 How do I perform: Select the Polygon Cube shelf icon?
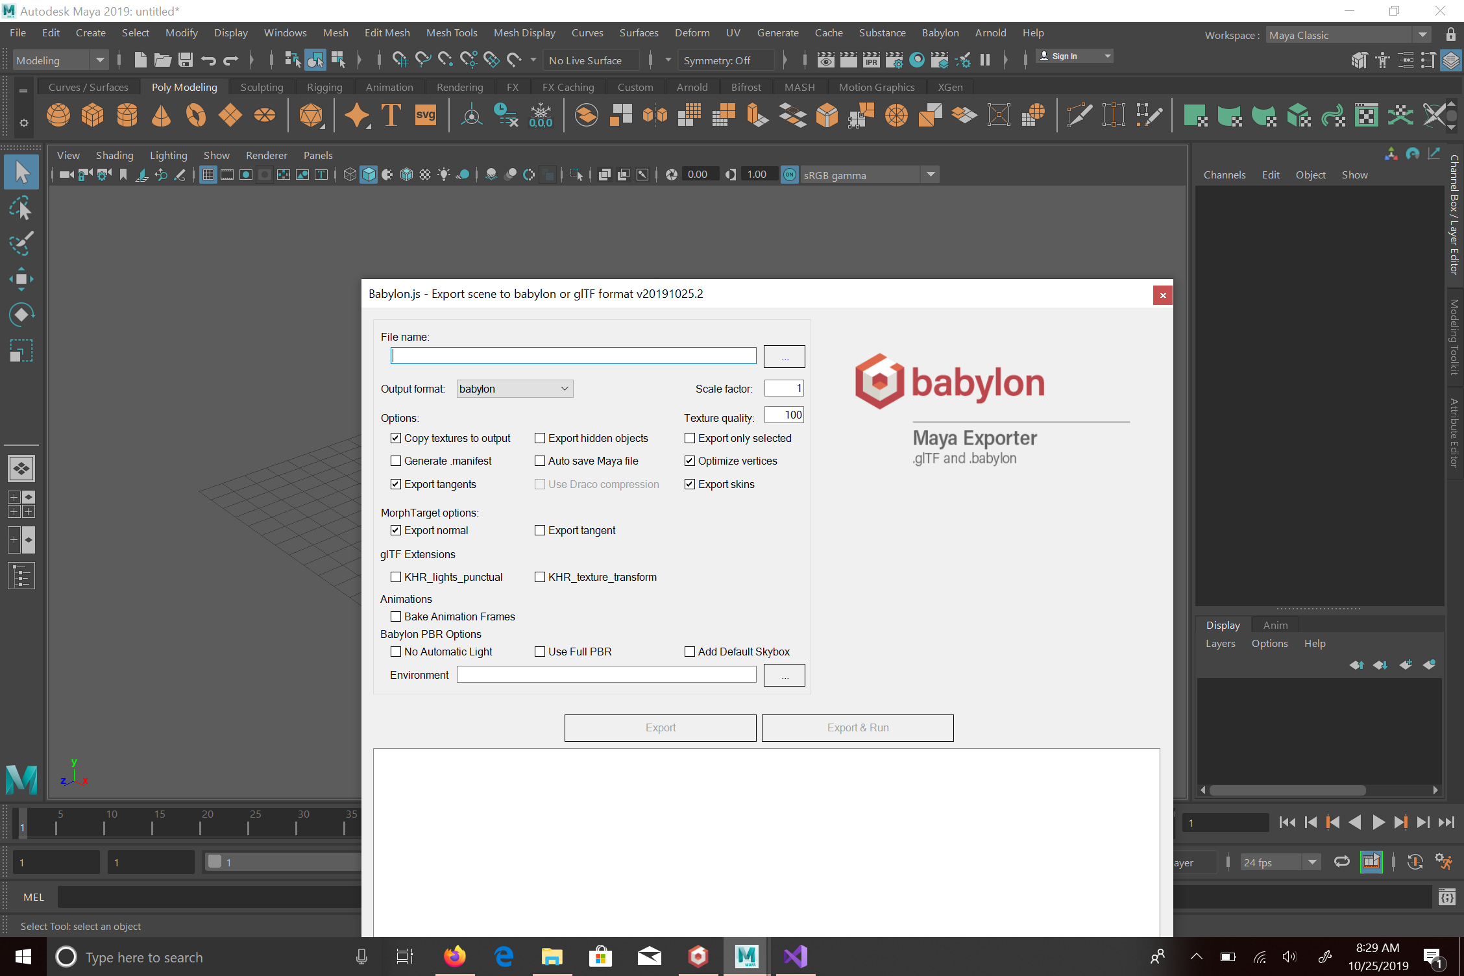[x=93, y=115]
